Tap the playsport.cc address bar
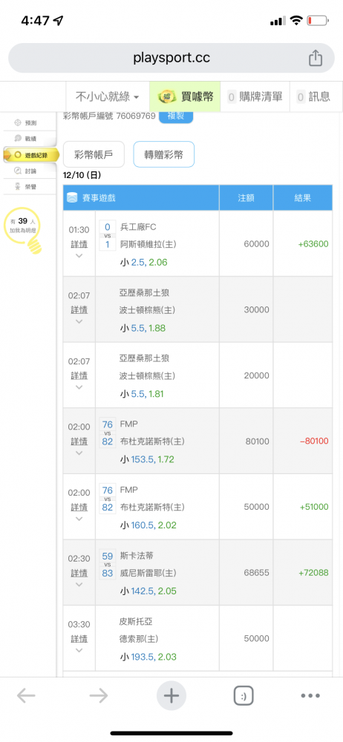Screen dimensions: 343x742 click(x=171, y=58)
